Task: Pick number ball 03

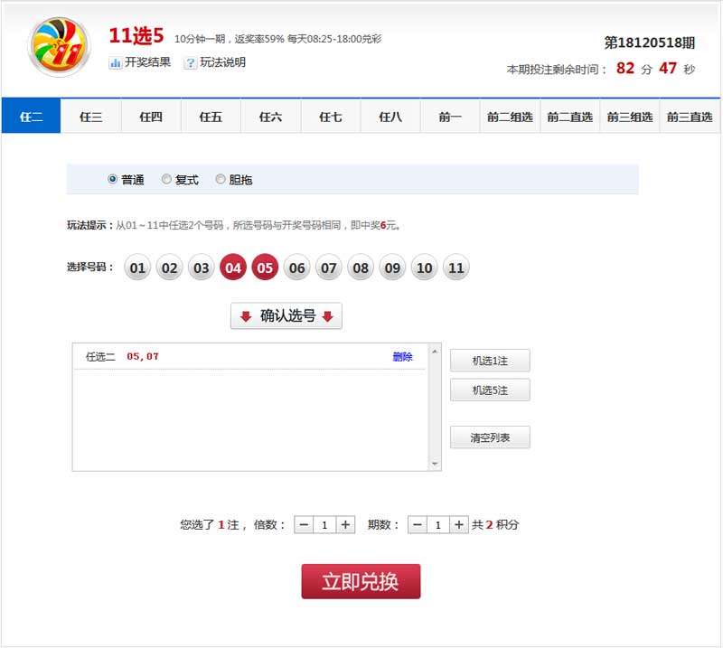Action: click(x=201, y=267)
